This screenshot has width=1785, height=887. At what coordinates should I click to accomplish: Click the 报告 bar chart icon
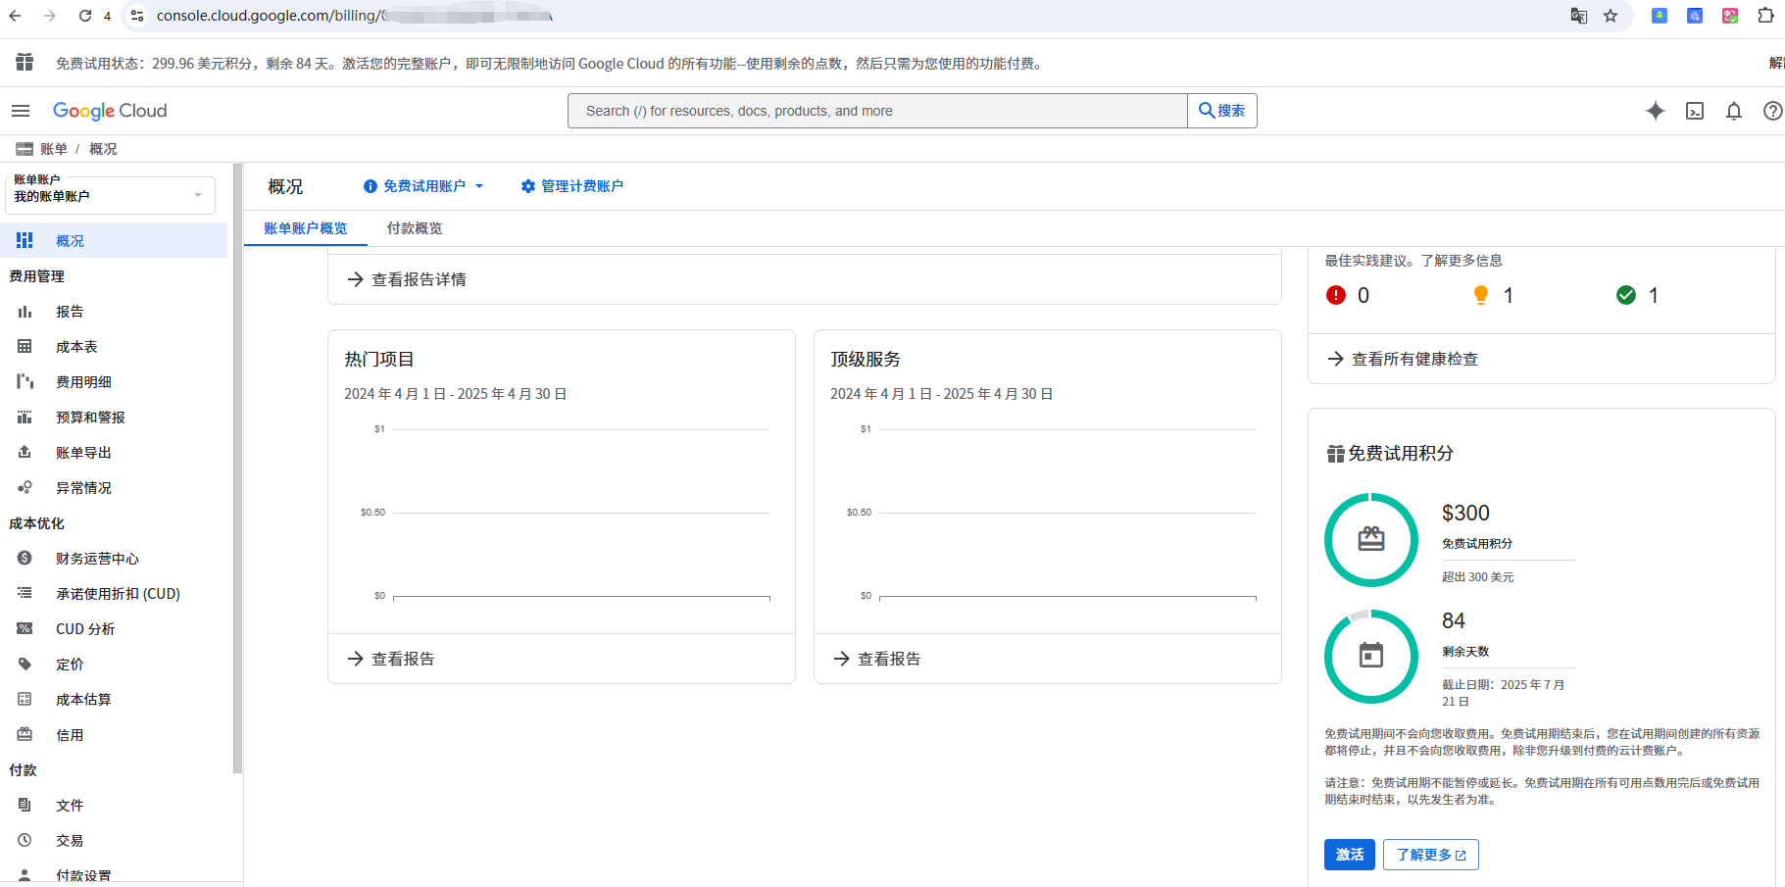point(25,311)
